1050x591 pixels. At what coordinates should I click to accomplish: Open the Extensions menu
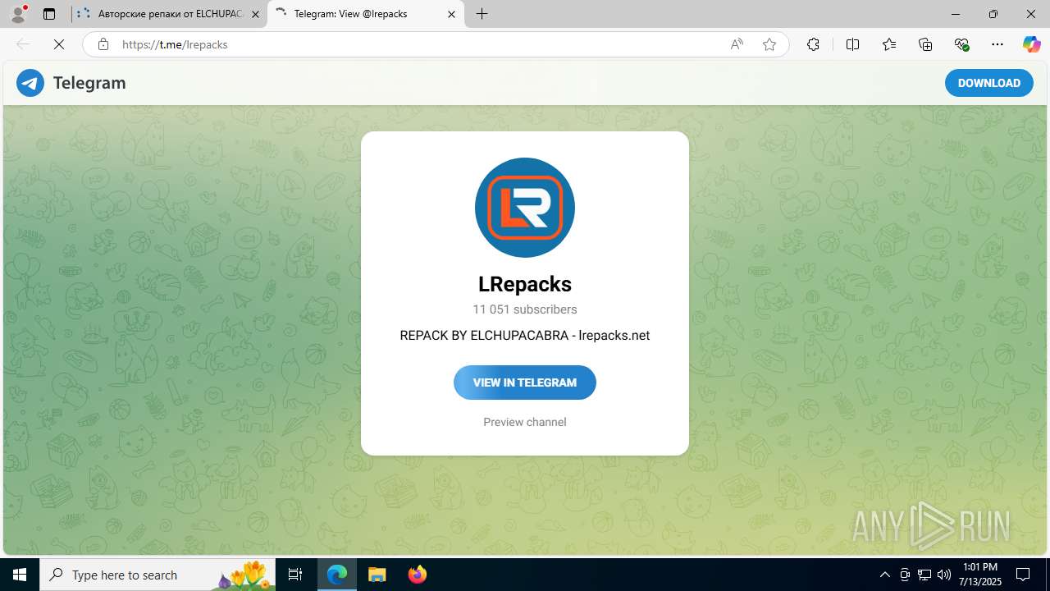point(813,44)
